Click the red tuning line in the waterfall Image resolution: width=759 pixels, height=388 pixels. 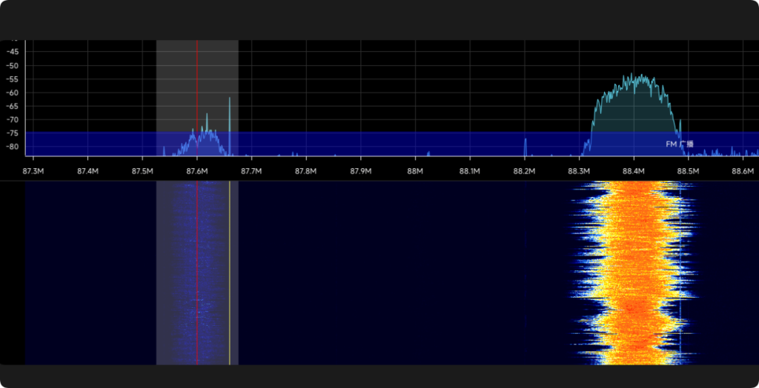197,274
